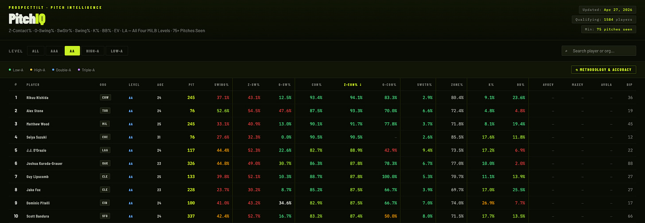Sort by the MAXEV column header
Viewport: 645px width, 223px height.
coord(578,84)
